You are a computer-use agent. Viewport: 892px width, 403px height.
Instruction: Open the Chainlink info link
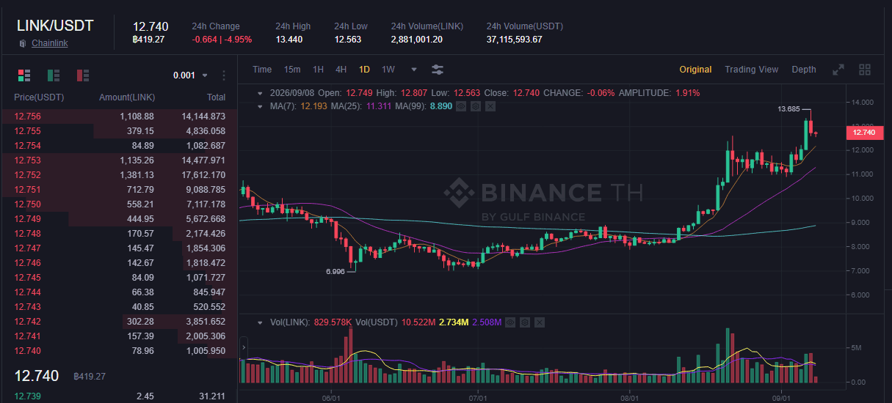point(49,43)
